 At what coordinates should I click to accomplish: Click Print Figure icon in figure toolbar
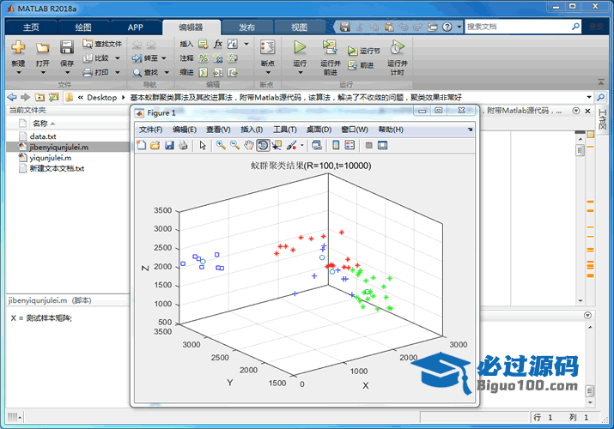pyautogui.click(x=183, y=146)
